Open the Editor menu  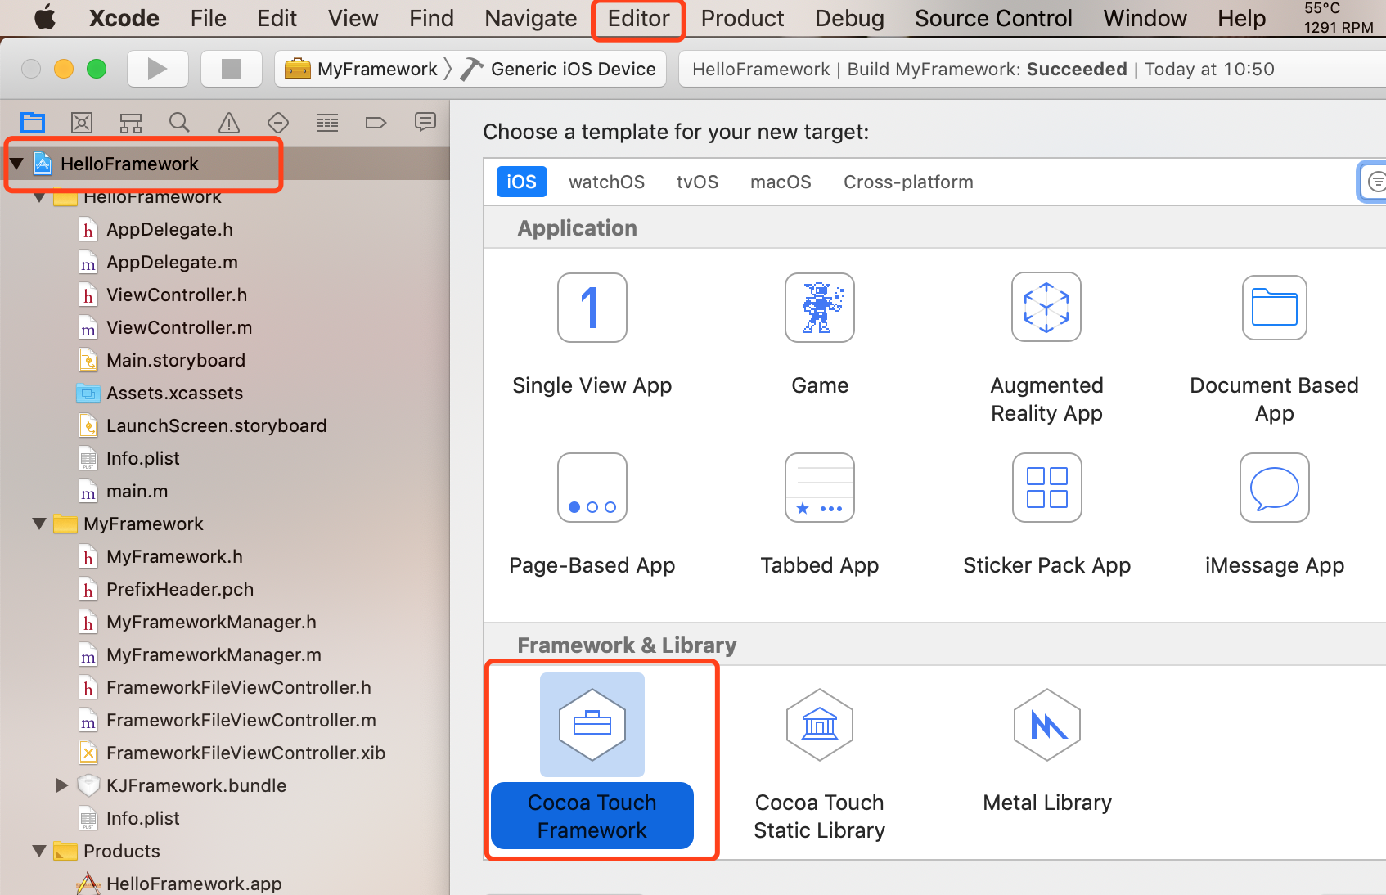[x=638, y=18]
